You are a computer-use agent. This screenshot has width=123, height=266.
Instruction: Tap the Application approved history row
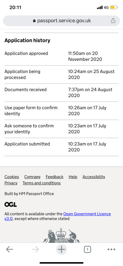coord(61,56)
